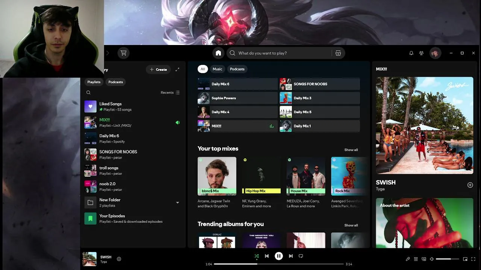Enter full screen player mode
Image resolution: width=481 pixels, height=270 pixels.
[x=473, y=259]
